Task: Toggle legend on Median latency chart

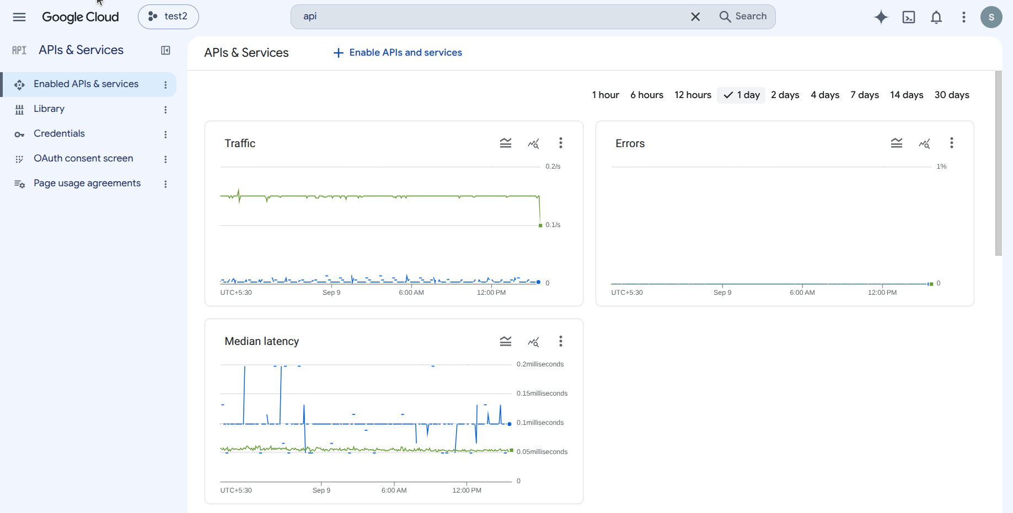Action: pyautogui.click(x=506, y=341)
